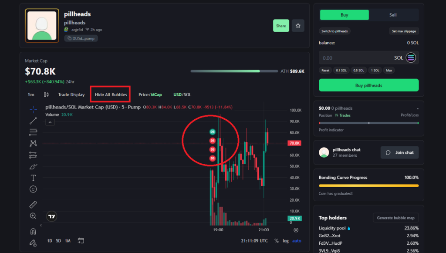Click the profit indicator bar

(x=368, y=123)
